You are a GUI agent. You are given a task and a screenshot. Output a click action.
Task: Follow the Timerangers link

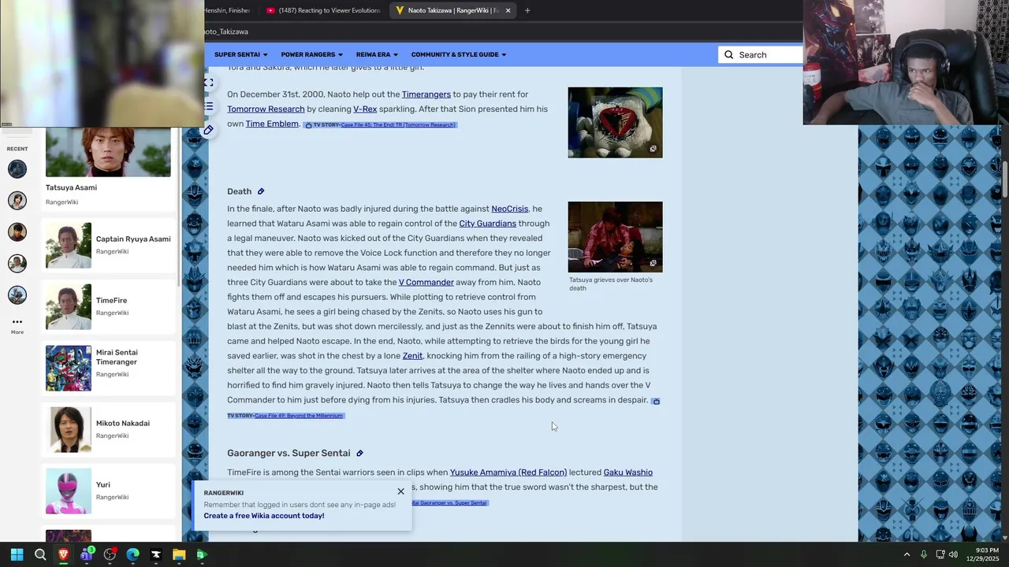pyautogui.click(x=426, y=94)
